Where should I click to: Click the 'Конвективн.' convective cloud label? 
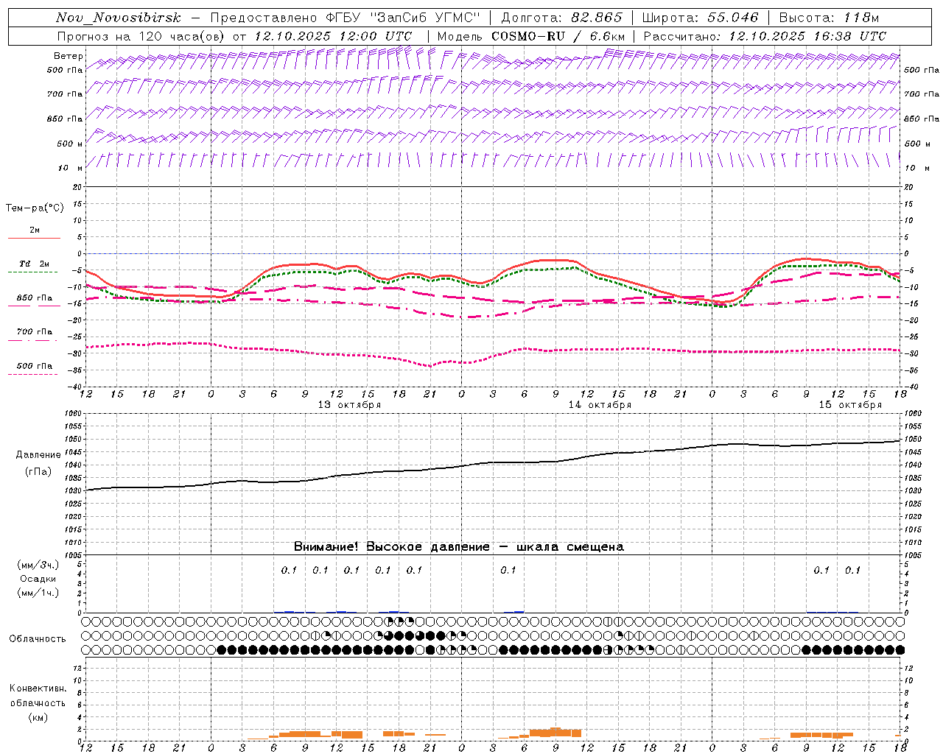coord(38,688)
